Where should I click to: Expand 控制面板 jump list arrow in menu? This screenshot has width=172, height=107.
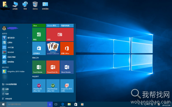[x=27, y=62]
